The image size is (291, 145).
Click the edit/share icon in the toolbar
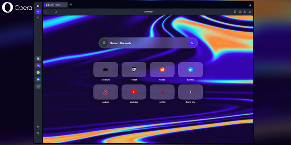(x=235, y=12)
